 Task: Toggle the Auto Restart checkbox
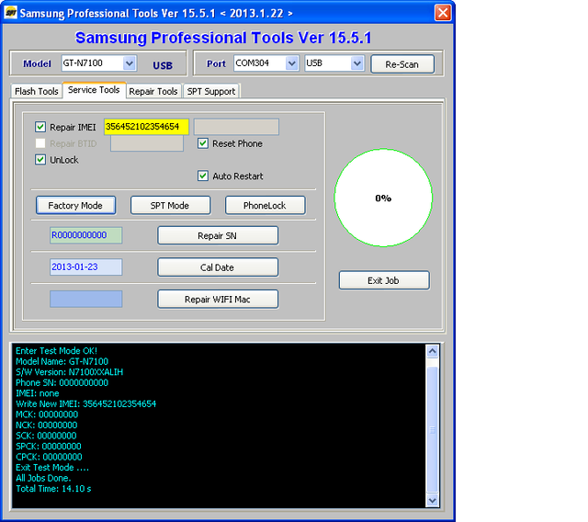point(203,176)
